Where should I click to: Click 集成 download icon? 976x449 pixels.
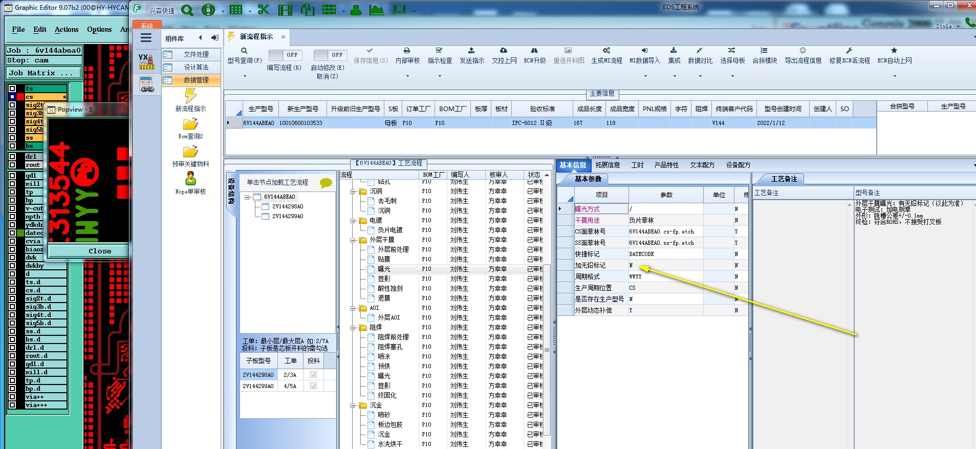tap(674, 51)
